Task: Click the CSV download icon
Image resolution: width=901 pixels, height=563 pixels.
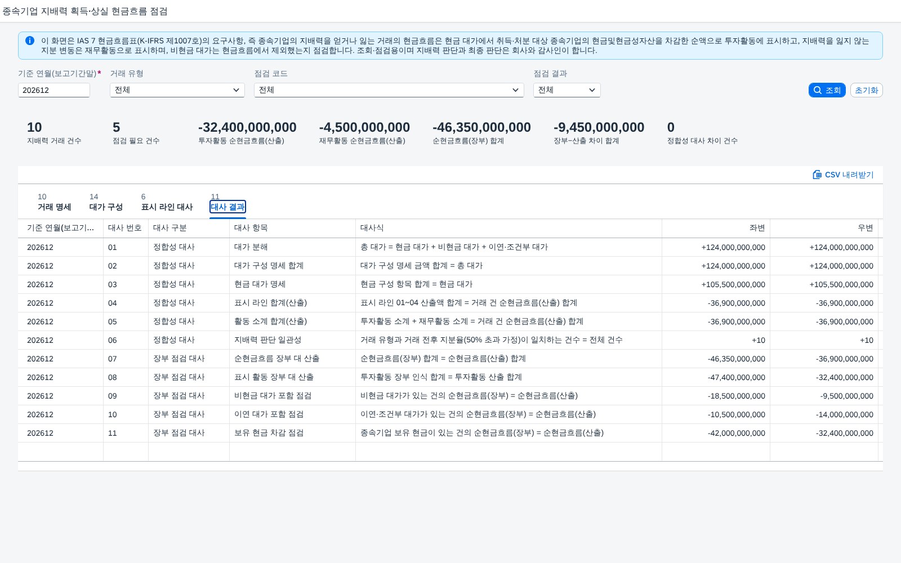Action: [817, 175]
